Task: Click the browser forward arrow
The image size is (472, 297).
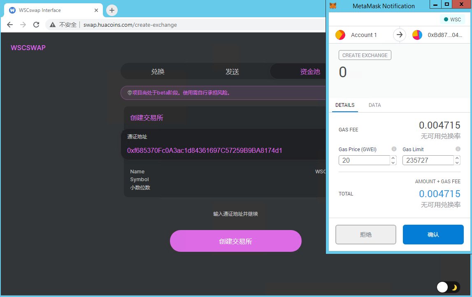Action: point(23,25)
